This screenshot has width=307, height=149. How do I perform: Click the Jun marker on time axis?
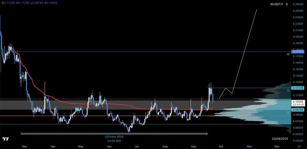point(109,146)
